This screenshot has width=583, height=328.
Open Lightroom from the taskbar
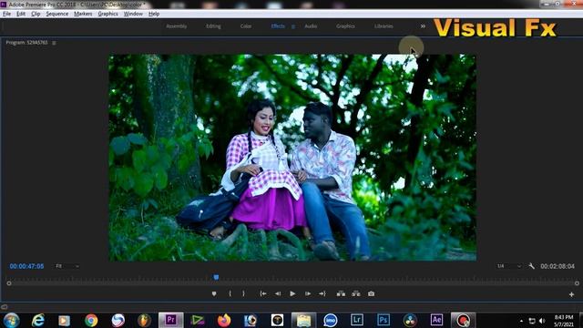click(x=356, y=320)
